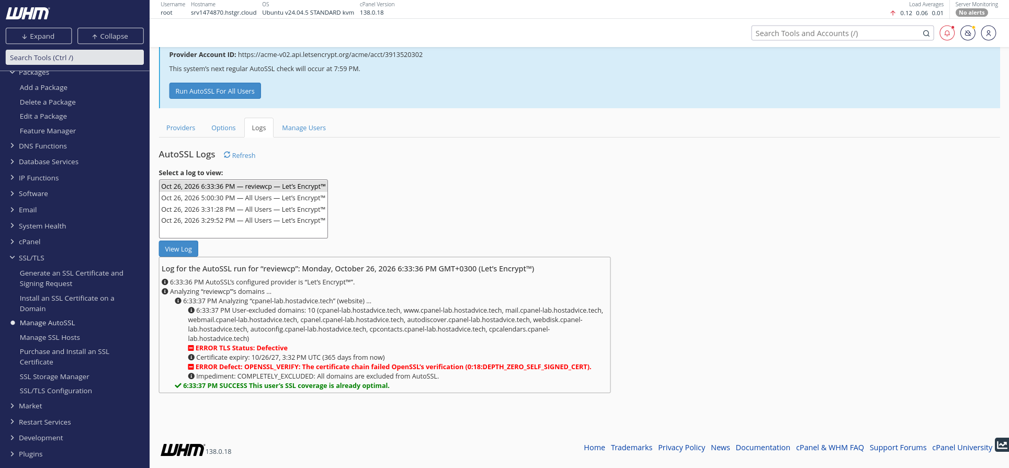
Task: Open the user account icon
Action: click(x=988, y=33)
